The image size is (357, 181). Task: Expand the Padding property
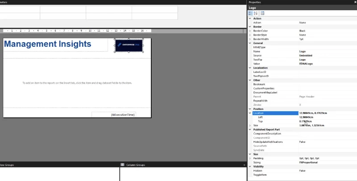coord(250,158)
